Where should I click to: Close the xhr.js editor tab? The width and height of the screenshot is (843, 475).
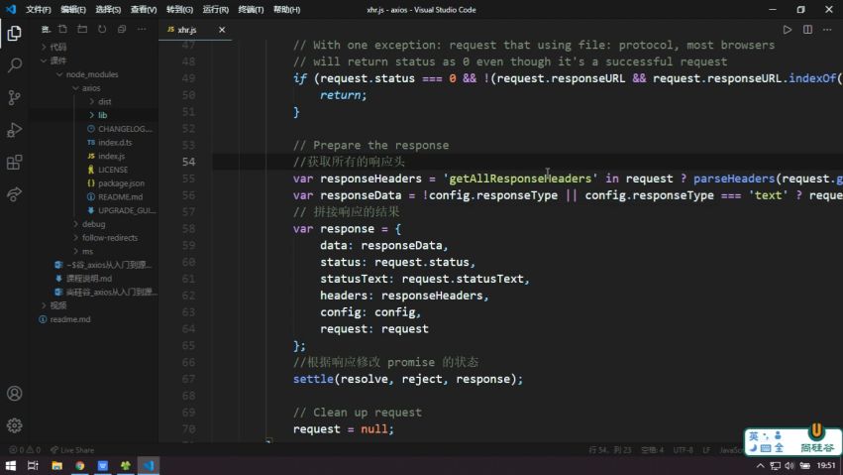pos(222,30)
